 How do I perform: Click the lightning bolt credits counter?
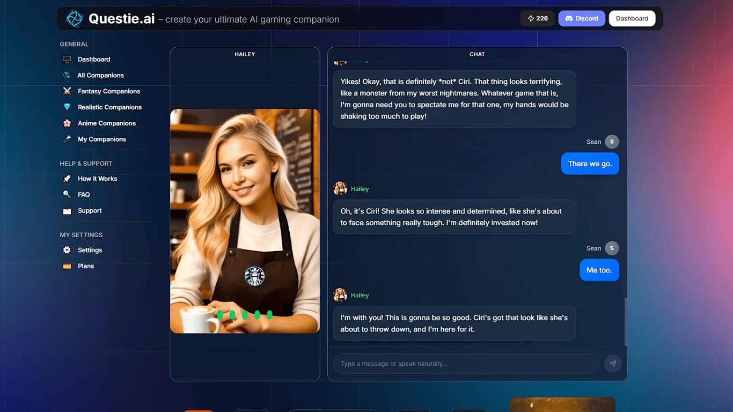click(537, 18)
